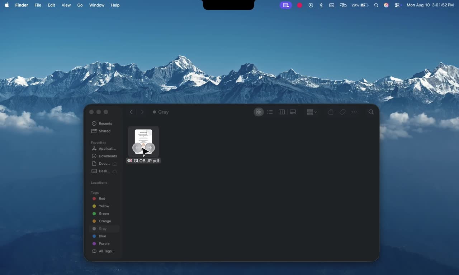Switch to column view
Image resolution: width=459 pixels, height=275 pixels.
pyautogui.click(x=281, y=112)
